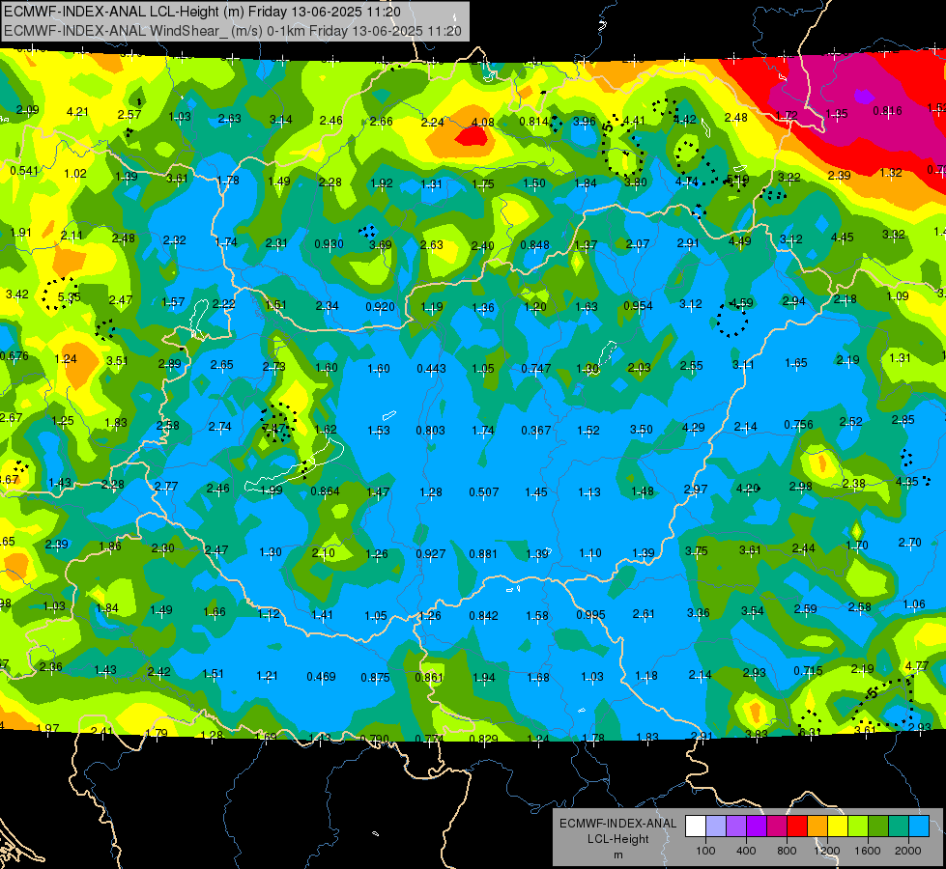Click the wind shear value 0.443
The image size is (946, 869).
[431, 369]
